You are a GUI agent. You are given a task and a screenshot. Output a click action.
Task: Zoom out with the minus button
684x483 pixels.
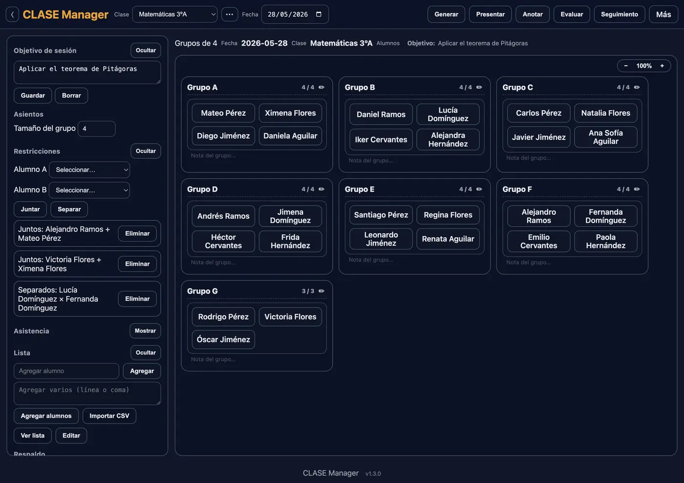[626, 66]
